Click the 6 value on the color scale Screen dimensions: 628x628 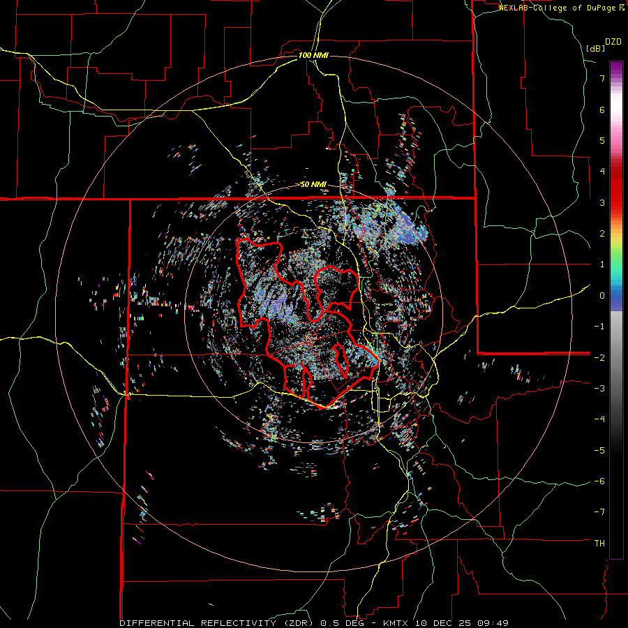click(x=602, y=110)
